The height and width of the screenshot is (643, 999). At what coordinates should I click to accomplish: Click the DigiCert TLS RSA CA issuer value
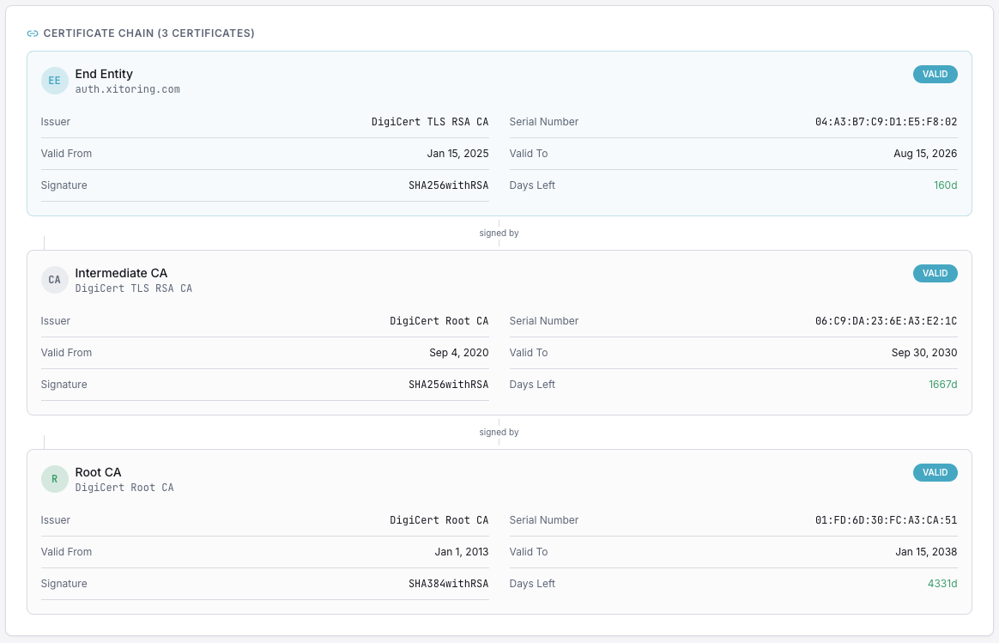click(x=431, y=121)
